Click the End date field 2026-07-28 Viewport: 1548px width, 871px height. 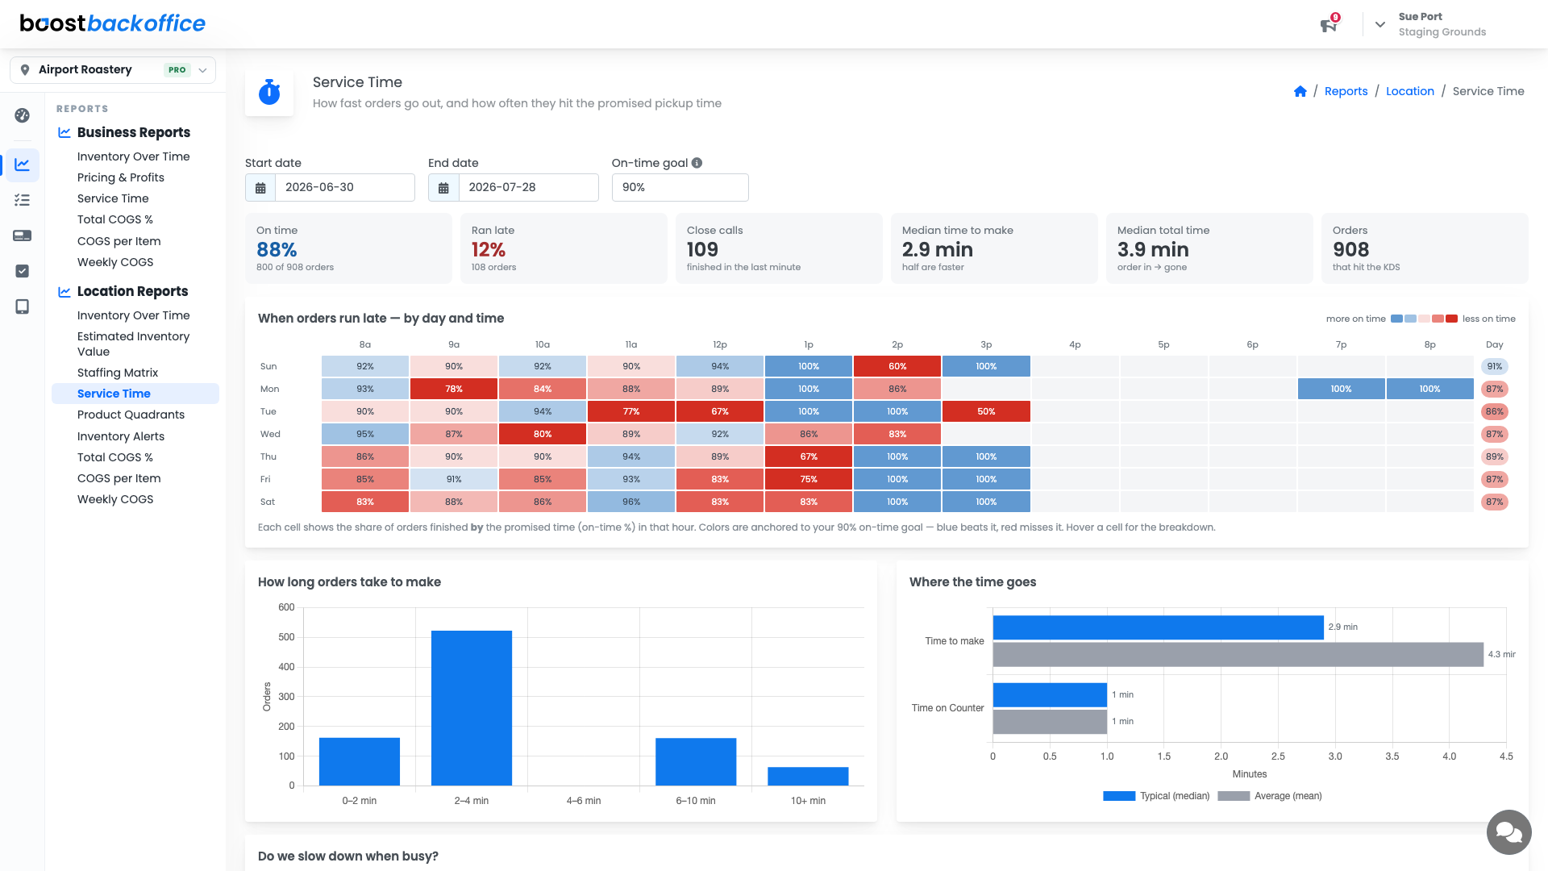[528, 188]
